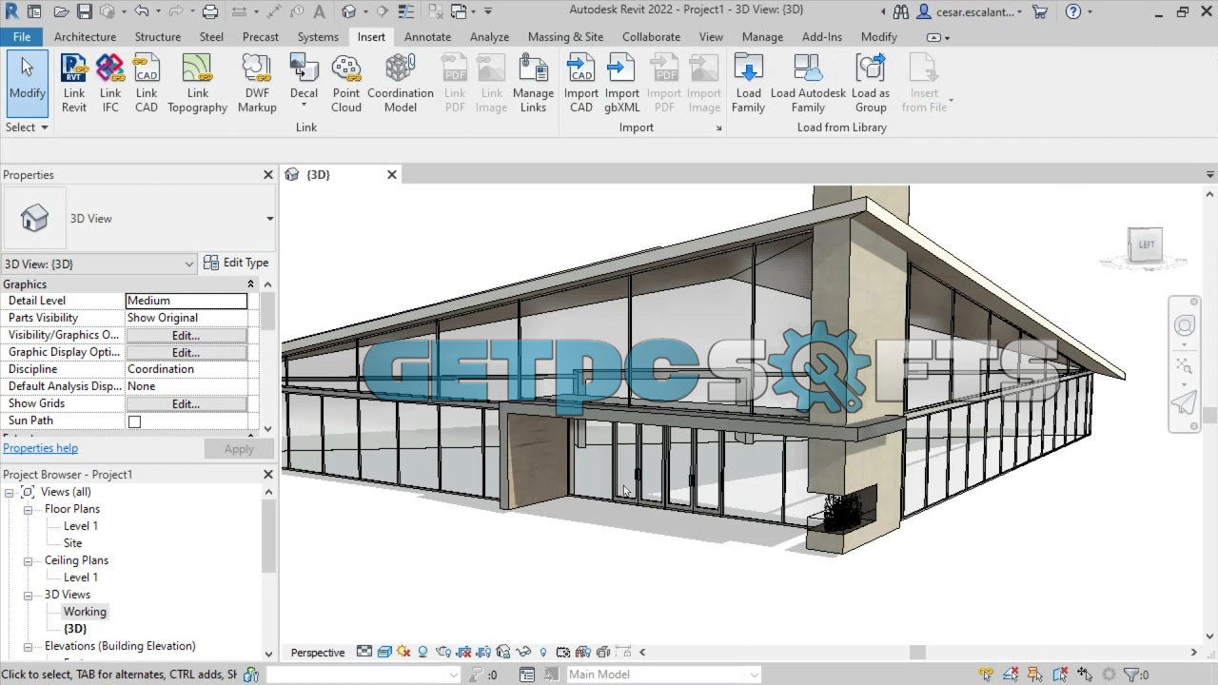Open the navigation wheel in navigation bar

[x=1185, y=326]
